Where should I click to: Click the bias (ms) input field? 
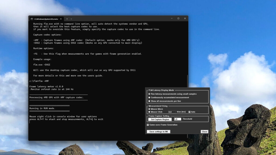171,112
